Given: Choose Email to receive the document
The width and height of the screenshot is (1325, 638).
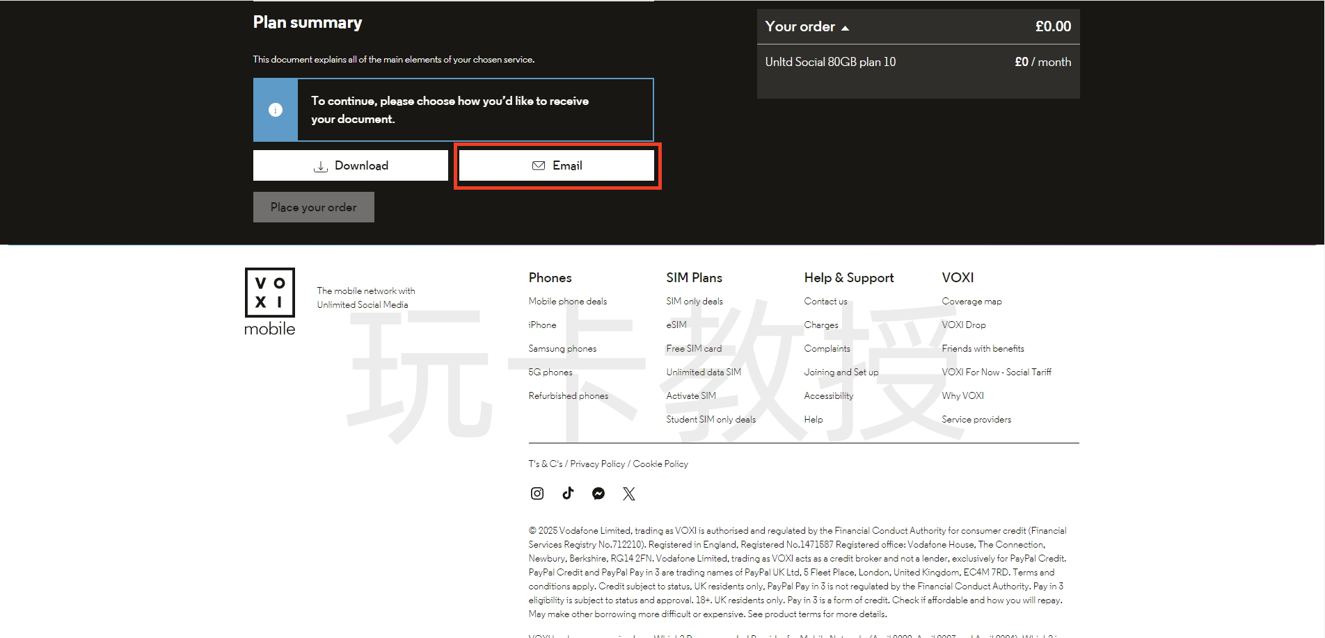Looking at the screenshot, I should click(x=557, y=165).
